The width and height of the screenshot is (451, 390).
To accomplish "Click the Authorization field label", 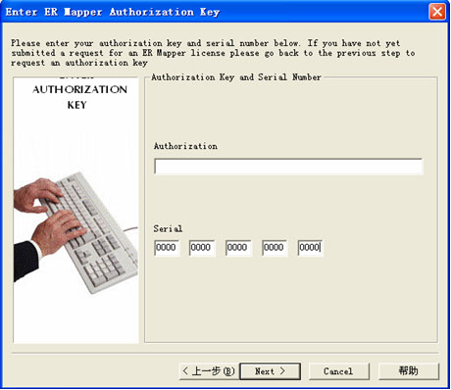I will [185, 146].
